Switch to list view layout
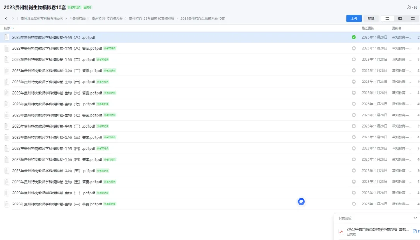The height and width of the screenshot is (240, 420). (x=387, y=19)
